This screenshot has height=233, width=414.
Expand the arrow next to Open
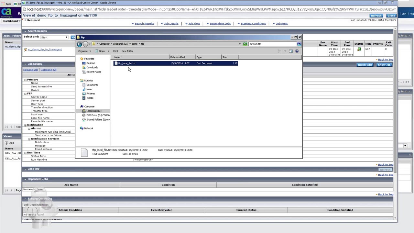tap(108, 51)
